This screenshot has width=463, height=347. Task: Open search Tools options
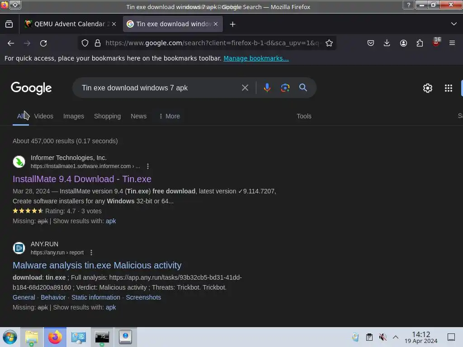304,116
